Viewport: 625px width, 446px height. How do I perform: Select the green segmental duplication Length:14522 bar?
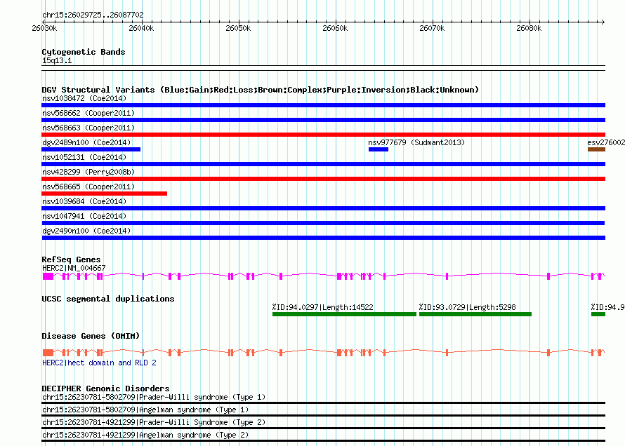click(344, 314)
